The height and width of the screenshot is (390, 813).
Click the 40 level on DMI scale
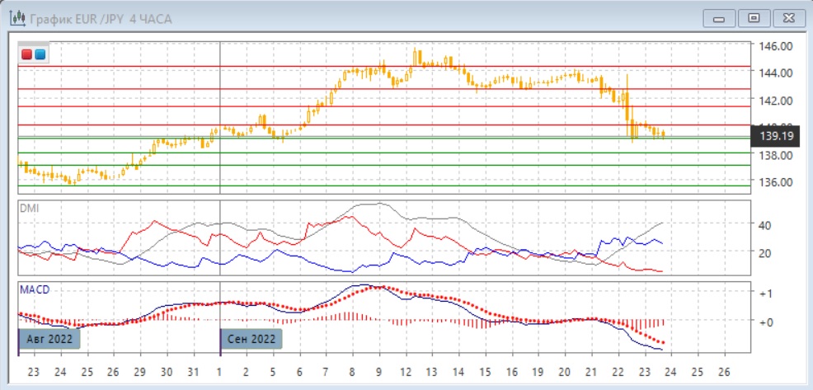pyautogui.click(x=764, y=225)
